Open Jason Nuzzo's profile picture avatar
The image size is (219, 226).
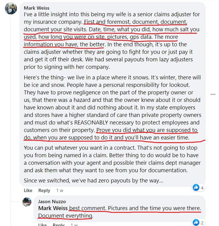click(x=27, y=202)
